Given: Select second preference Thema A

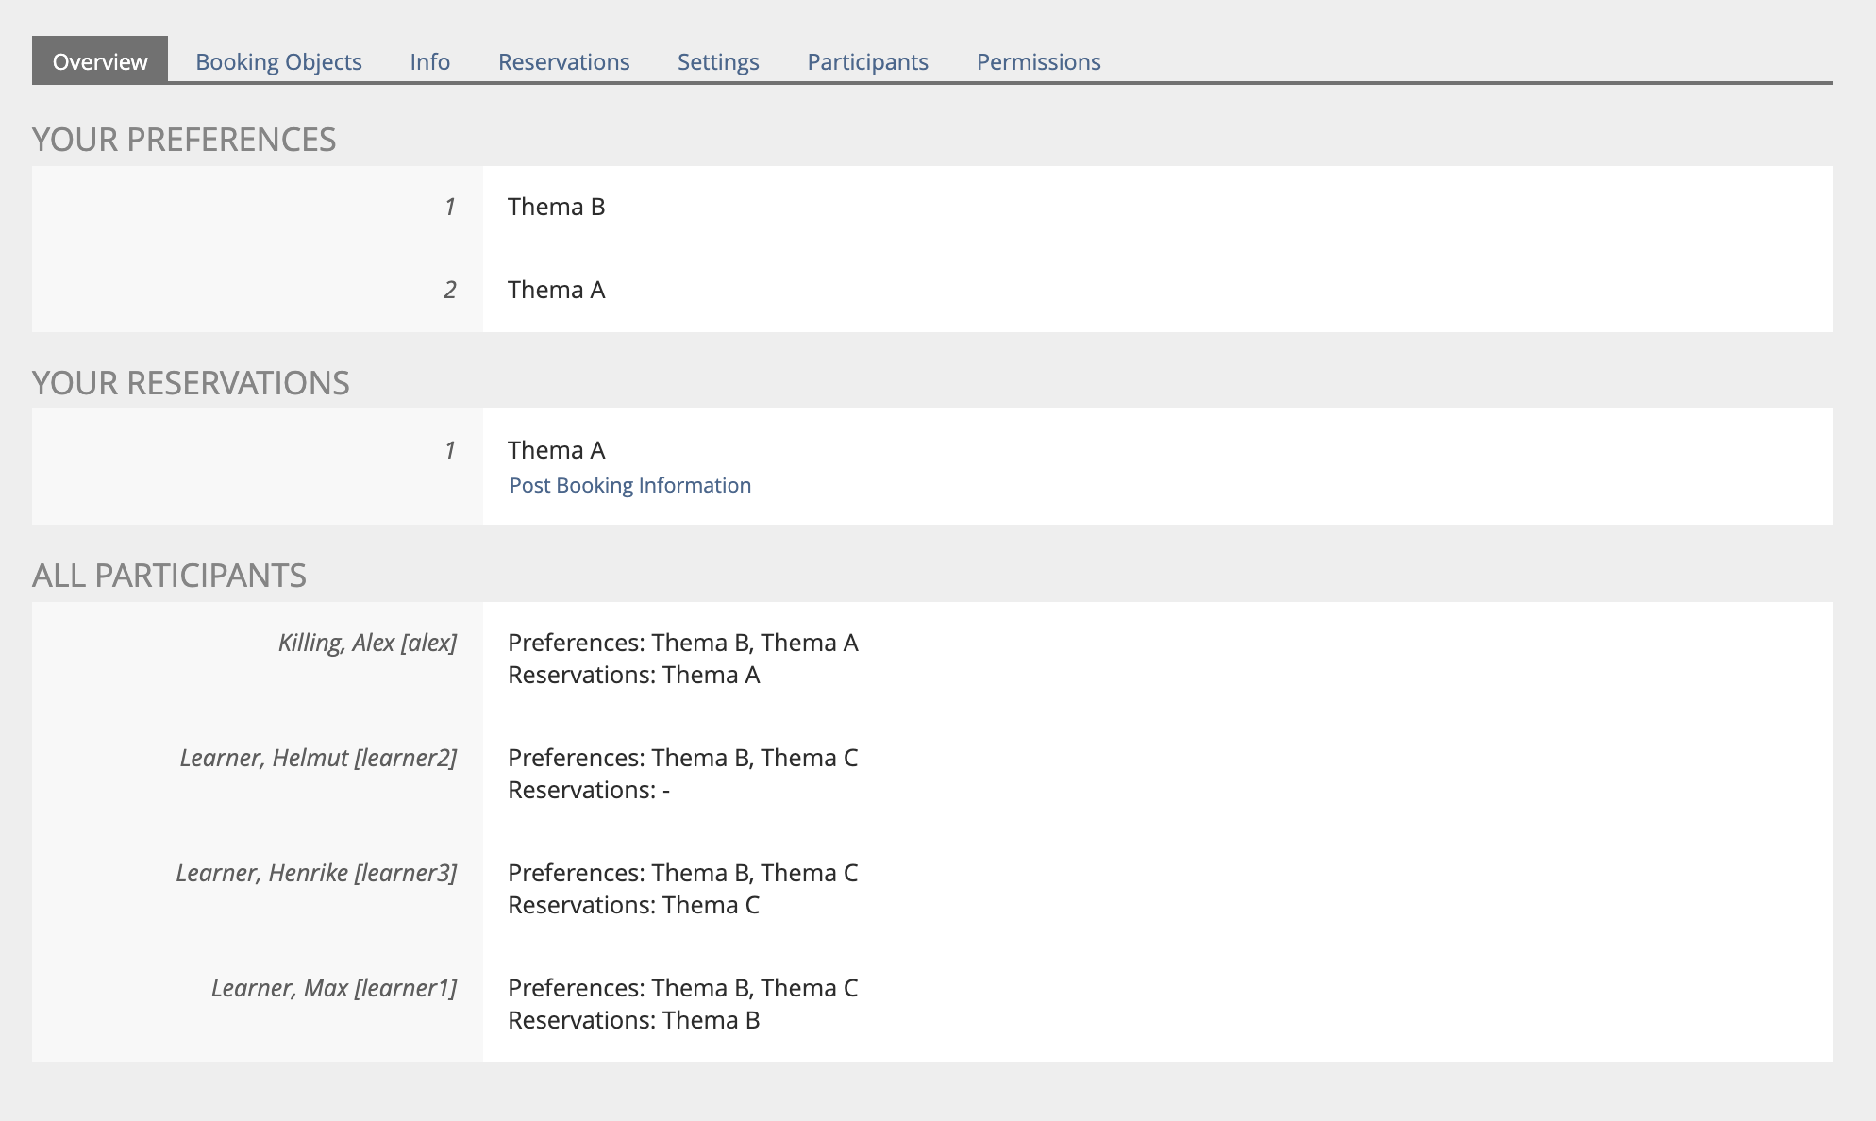Looking at the screenshot, I should click(x=556, y=290).
